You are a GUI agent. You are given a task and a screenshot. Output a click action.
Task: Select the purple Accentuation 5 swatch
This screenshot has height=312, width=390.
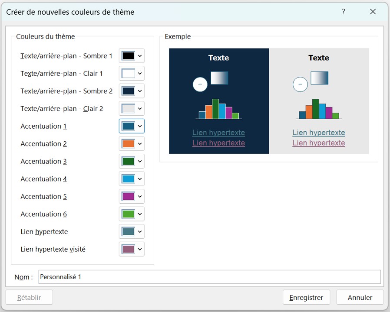pos(129,196)
